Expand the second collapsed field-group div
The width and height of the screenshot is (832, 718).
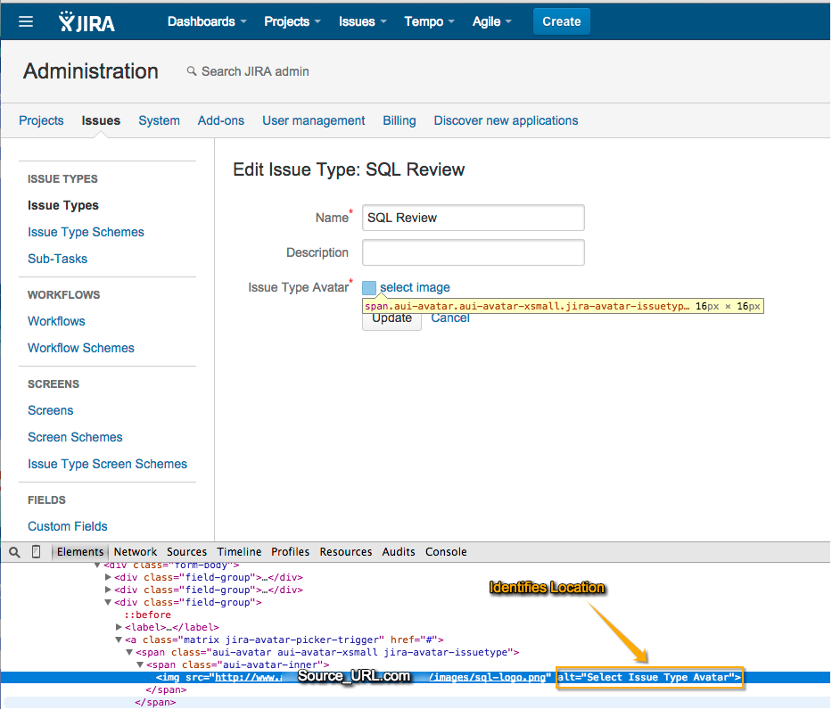point(108,590)
